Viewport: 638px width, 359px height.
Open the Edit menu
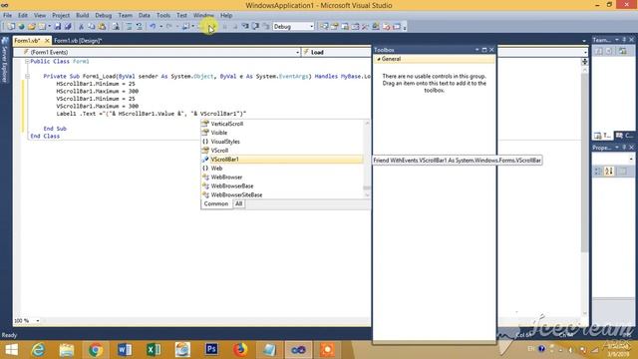pyautogui.click(x=23, y=16)
